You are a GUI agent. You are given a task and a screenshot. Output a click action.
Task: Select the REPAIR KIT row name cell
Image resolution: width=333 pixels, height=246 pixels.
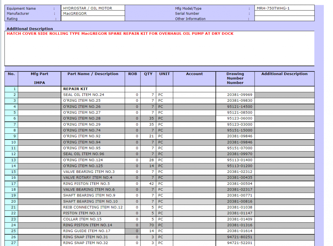pyautogui.click(x=93, y=89)
